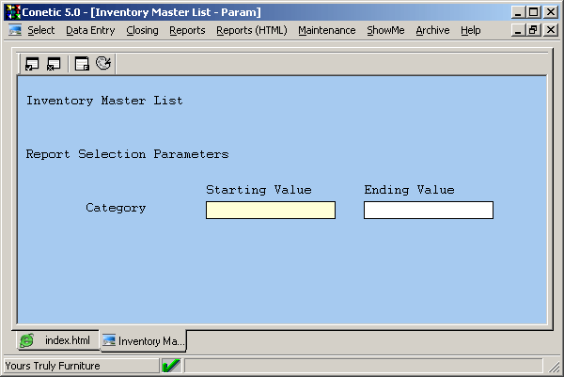This screenshot has height=377, width=564.
Task: Select the Inventory Ma... tab
Action: point(143,340)
